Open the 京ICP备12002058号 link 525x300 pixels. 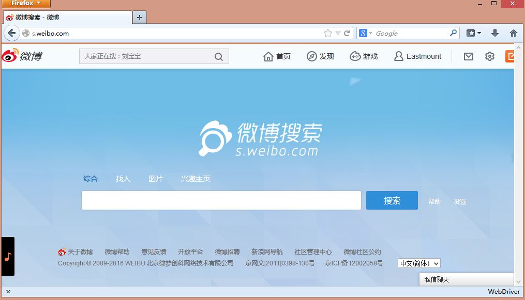354,263
